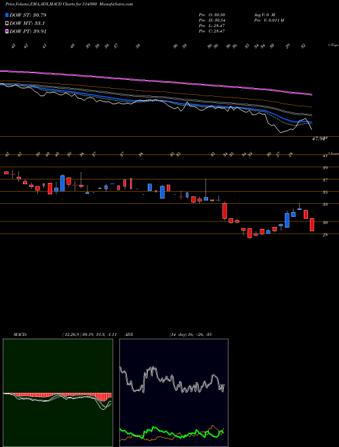Select the 'DOW ST: 30.79' legend text
The image size is (339, 447).
[x=28, y=15]
